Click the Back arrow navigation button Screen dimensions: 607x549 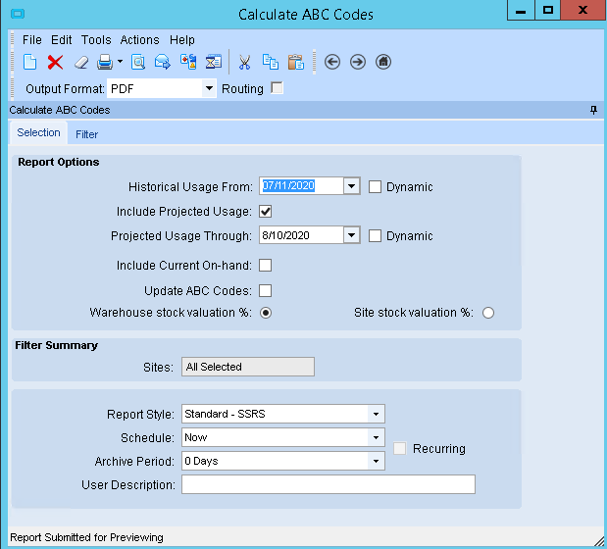(331, 62)
